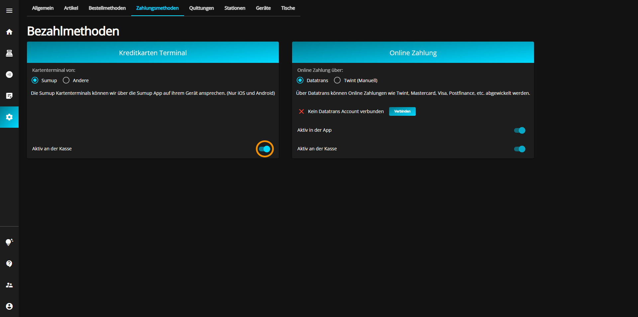Screen dimensions: 638x317
Task: Click the 'Aktiv in der App' label
Action: [314, 130]
